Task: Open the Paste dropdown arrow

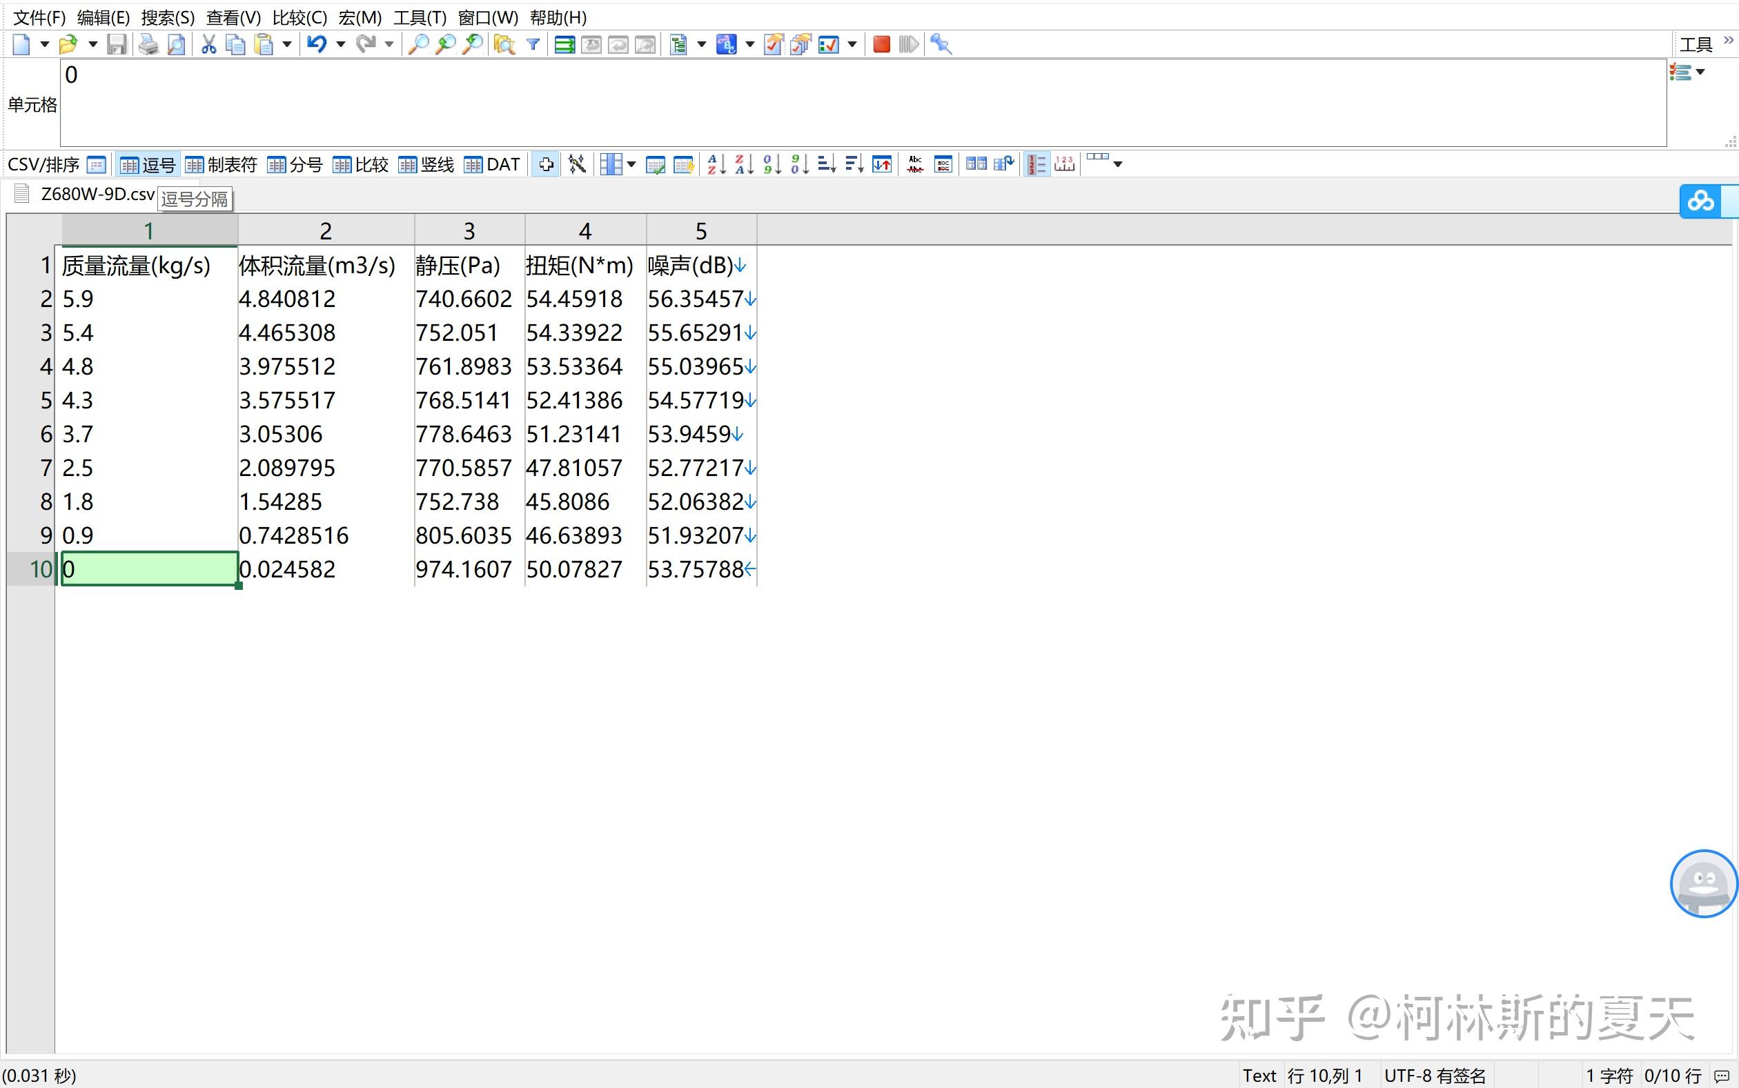Action: [x=286, y=45]
